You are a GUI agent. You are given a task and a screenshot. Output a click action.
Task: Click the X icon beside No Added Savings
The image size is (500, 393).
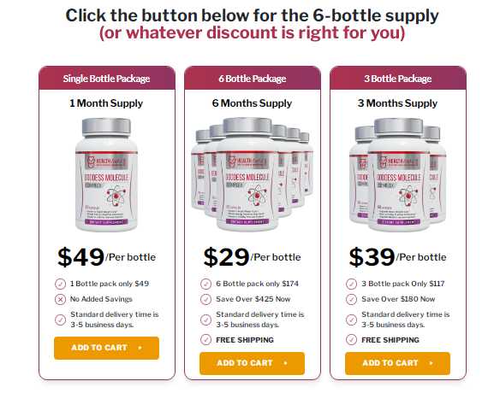[60, 299]
